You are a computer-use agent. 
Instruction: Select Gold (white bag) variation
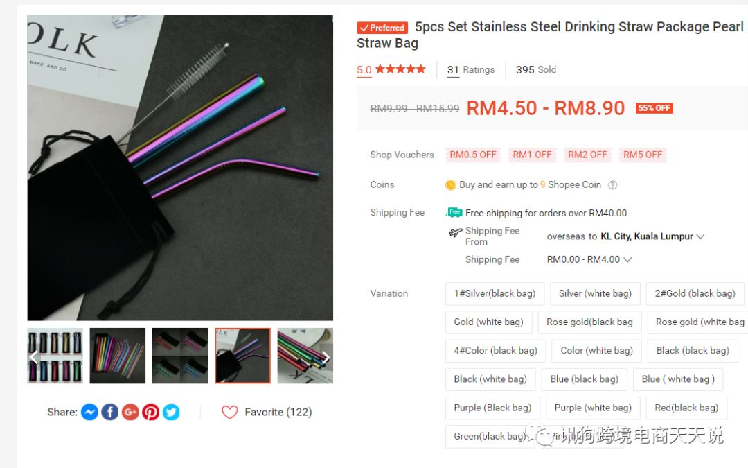tap(488, 322)
